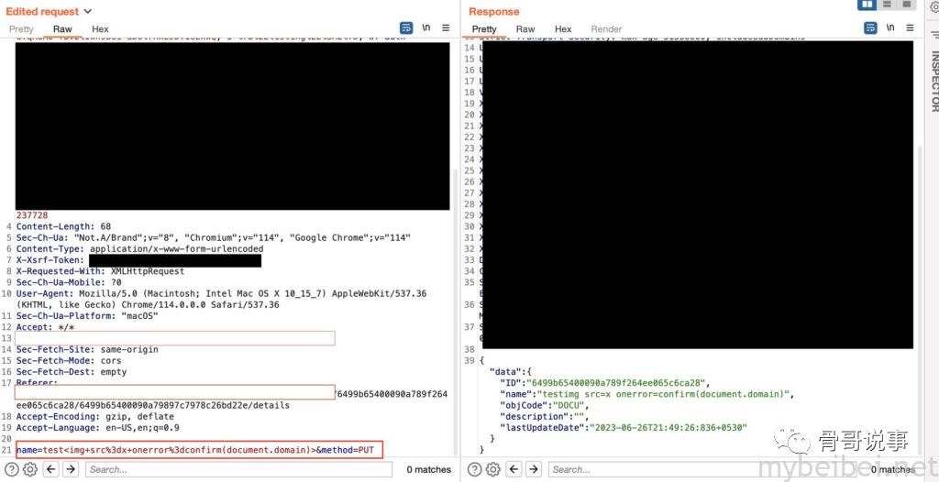939x482 pixels.
Task: Click the Content-Type header line
Action: [139, 249]
